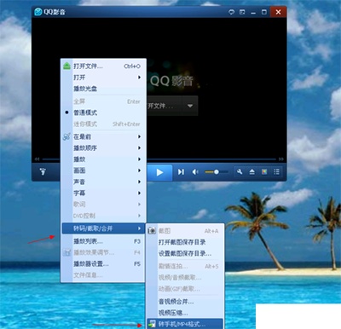Expand the 画面 submenu
This screenshot has height=329, width=341.
click(103, 170)
